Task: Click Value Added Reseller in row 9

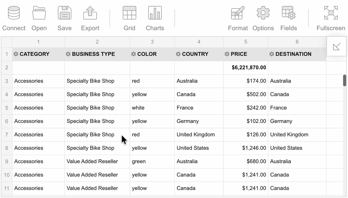Action: point(97,162)
